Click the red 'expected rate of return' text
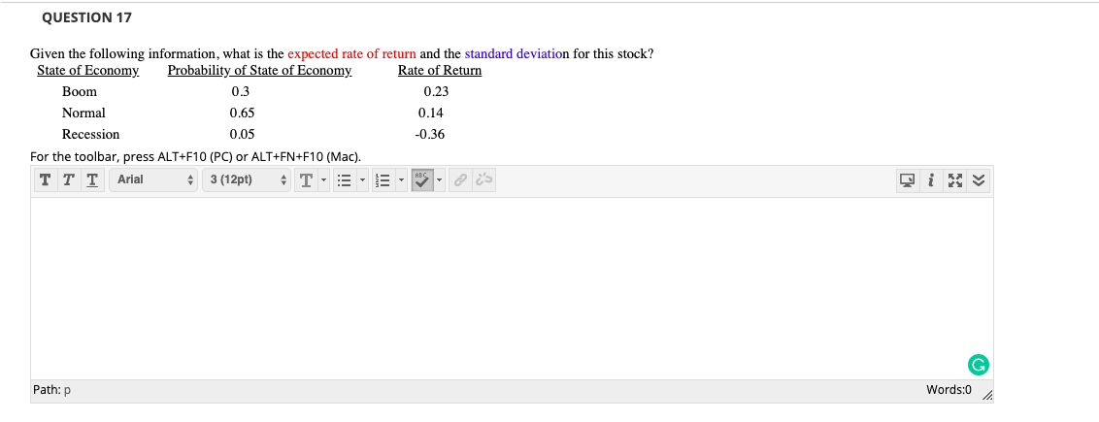Screen dimensions: 1099x422 (351, 54)
